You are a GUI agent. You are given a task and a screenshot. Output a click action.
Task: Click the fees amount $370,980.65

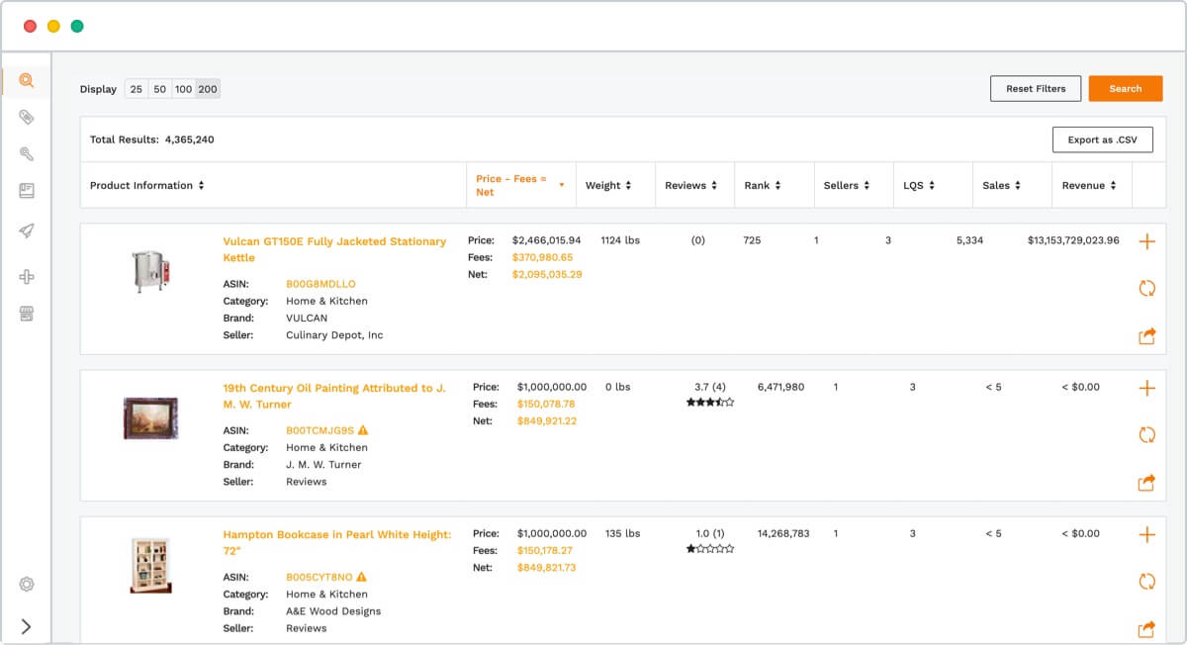[542, 257]
